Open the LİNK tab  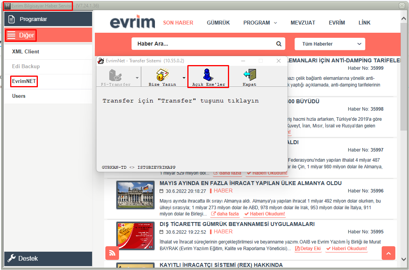pos(365,23)
